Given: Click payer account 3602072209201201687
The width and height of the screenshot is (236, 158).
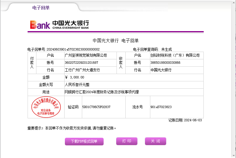Looking at the screenshot, I should click(81, 63).
